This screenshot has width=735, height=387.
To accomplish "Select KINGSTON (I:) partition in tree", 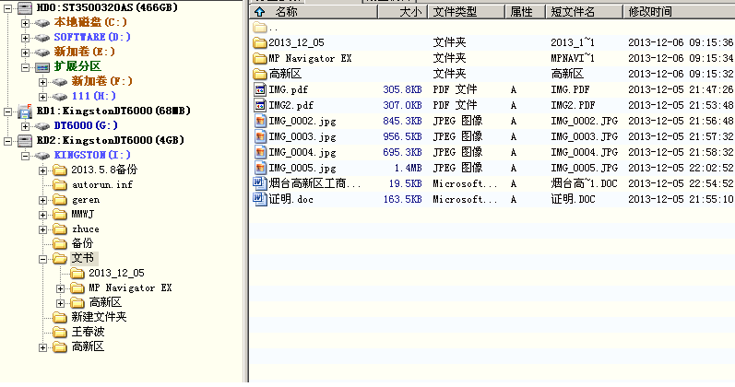I will 91,155.
